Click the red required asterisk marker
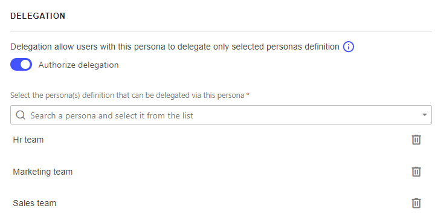The height and width of the screenshot is (223, 435). (248, 94)
